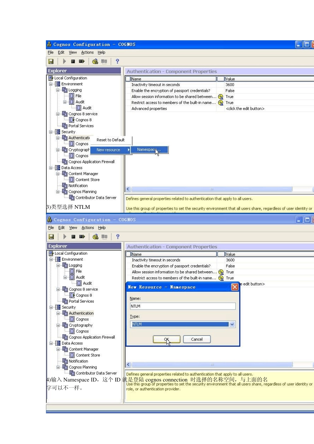
Task: Click Stop icon in upper window toolbar
Action: click(73, 61)
